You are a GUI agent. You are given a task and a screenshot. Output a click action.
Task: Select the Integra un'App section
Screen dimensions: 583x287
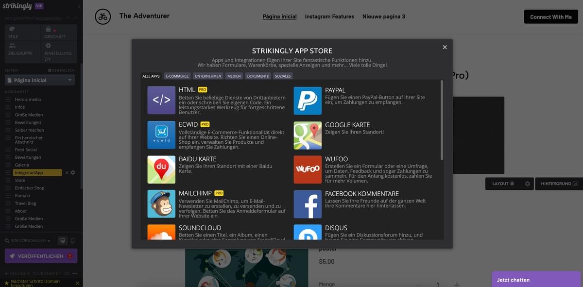(38, 173)
